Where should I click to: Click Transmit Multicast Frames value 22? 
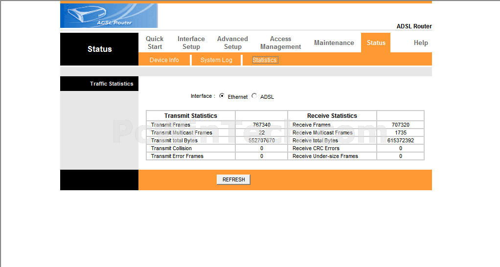click(261, 133)
